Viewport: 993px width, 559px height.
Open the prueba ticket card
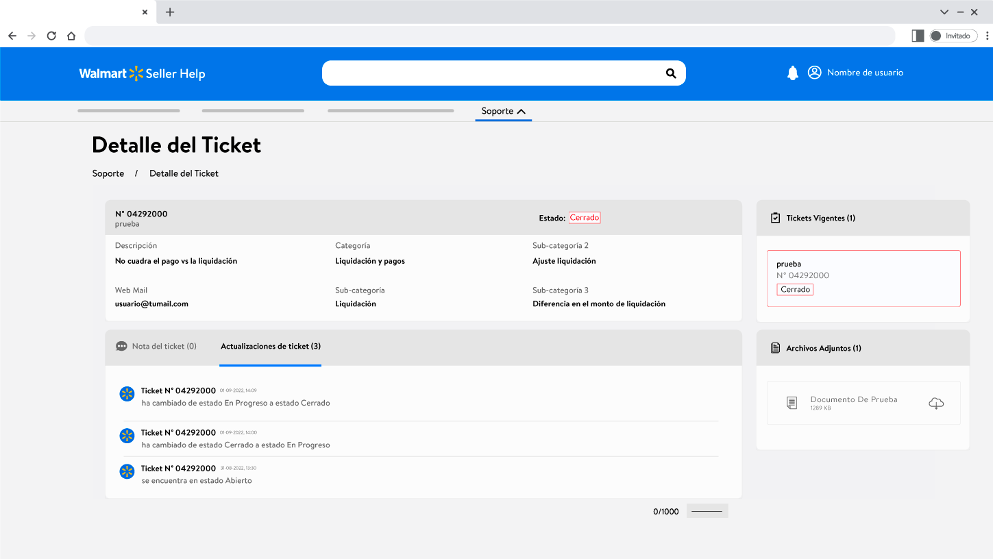pos(863,277)
